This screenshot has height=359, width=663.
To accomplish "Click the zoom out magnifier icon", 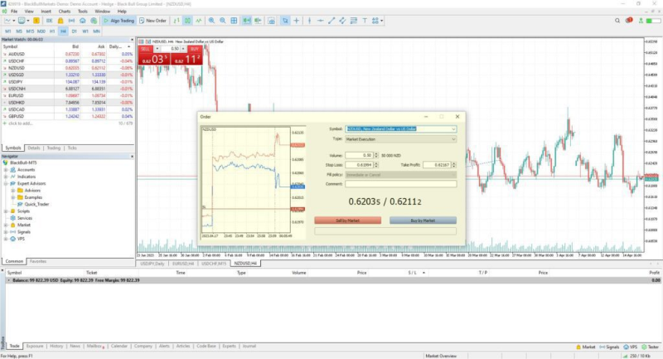I will (222, 20).
